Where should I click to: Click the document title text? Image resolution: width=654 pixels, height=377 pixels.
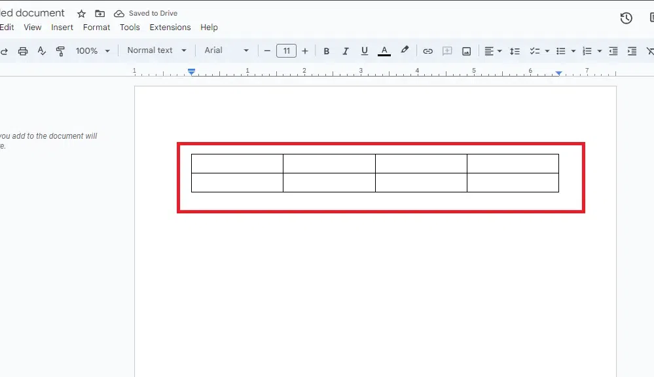[x=32, y=13]
